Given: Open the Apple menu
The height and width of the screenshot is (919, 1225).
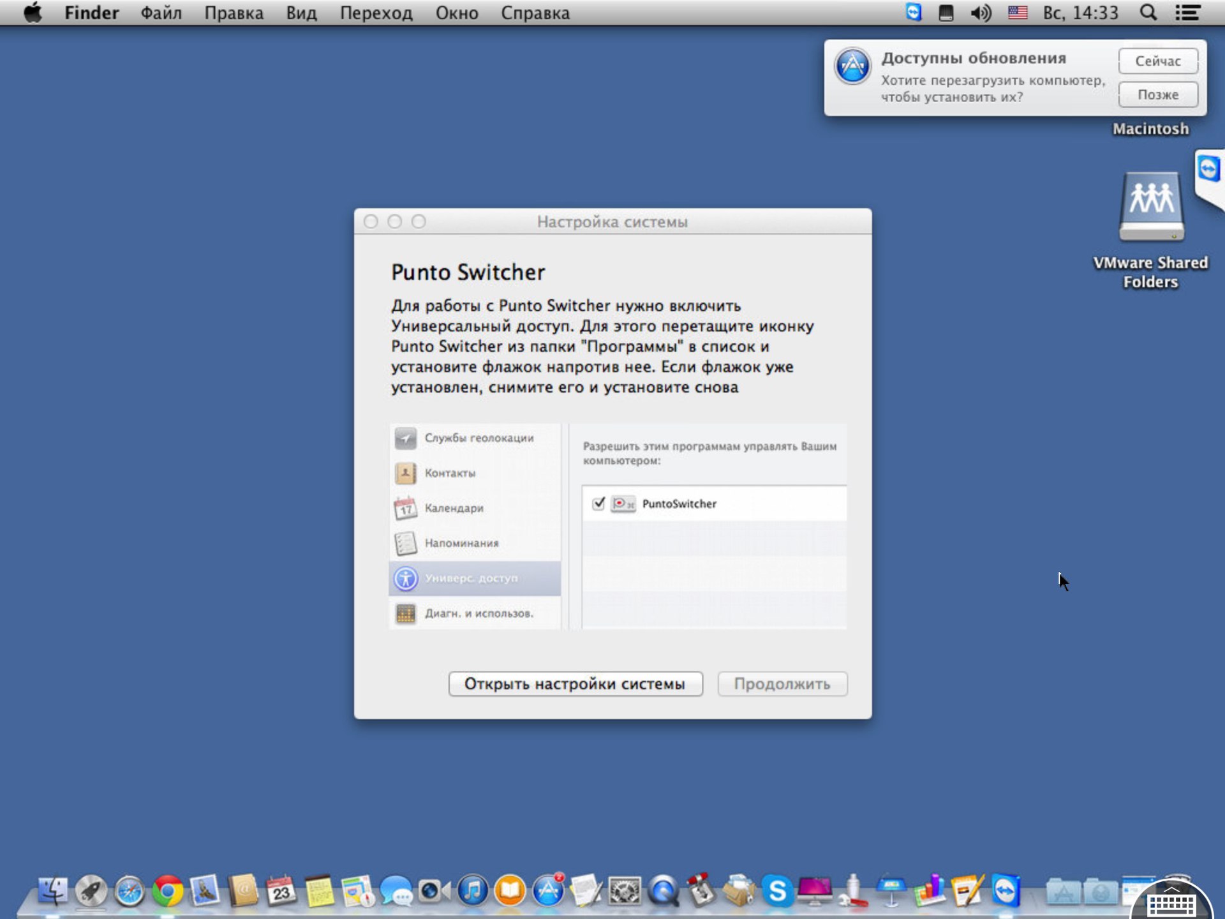Looking at the screenshot, I should pyautogui.click(x=33, y=13).
